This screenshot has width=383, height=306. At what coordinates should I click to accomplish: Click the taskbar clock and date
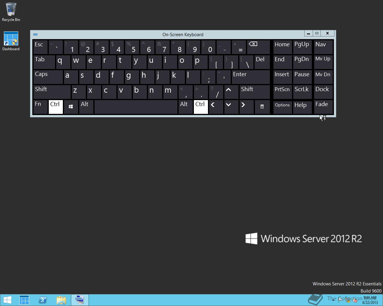tap(370, 300)
